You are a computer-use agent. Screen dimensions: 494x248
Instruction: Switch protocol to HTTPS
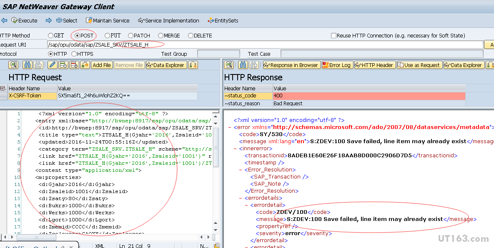click(74, 54)
